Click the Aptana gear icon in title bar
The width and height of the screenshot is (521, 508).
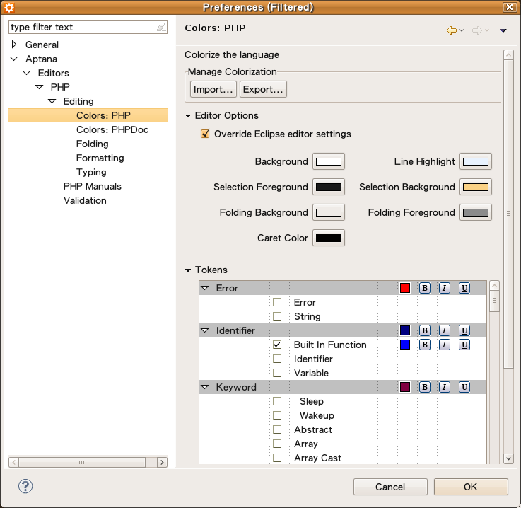coord(8,7)
